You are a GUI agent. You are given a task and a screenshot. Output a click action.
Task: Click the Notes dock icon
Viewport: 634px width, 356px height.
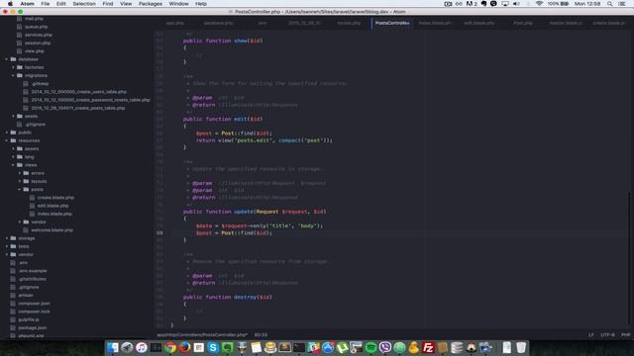pos(256,347)
